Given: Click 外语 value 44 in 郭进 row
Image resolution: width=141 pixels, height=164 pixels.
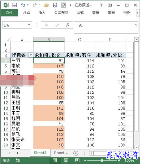Looking at the screenshot, I should [x=110, y=71].
